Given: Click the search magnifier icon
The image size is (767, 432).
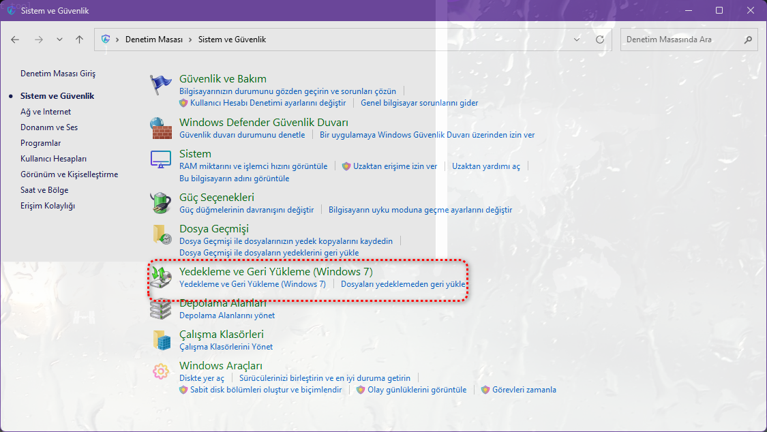Looking at the screenshot, I should (748, 40).
